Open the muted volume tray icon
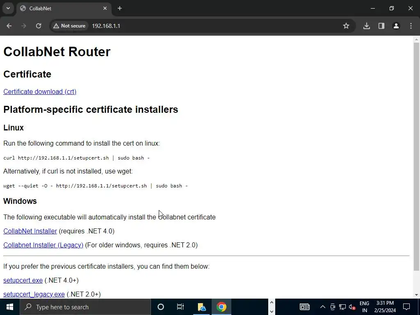Screen dimensions: 420x315 352,307
